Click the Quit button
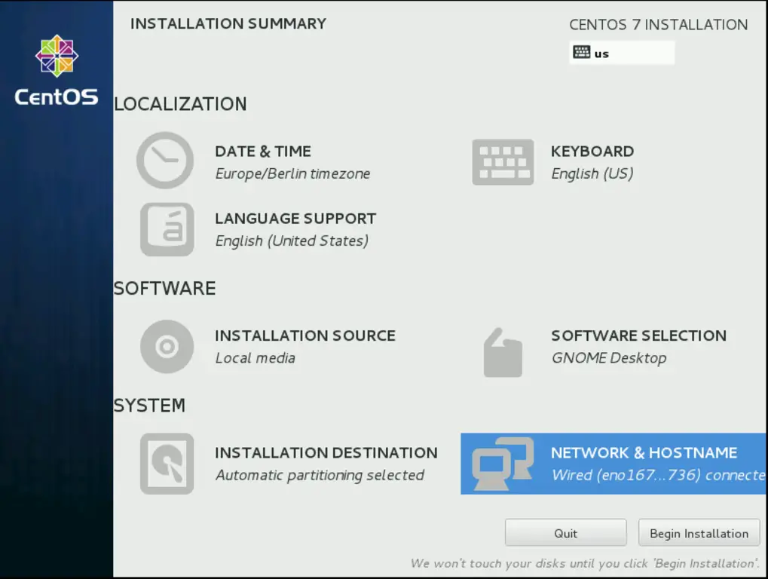 566,533
